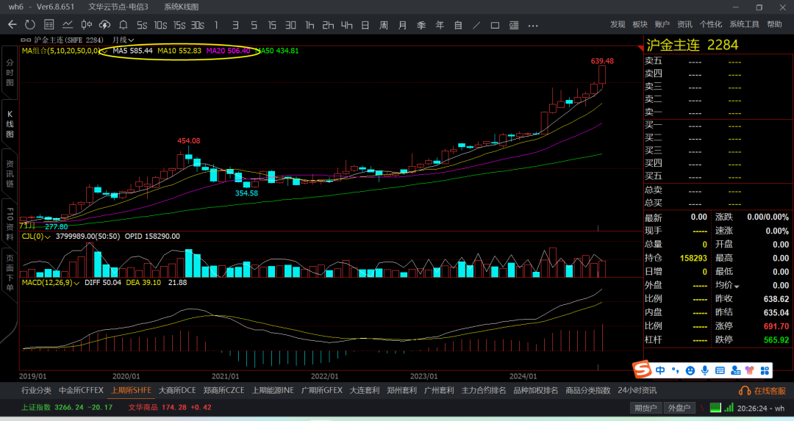Click the link chain icon beside 沪金主连

[x=25, y=40]
